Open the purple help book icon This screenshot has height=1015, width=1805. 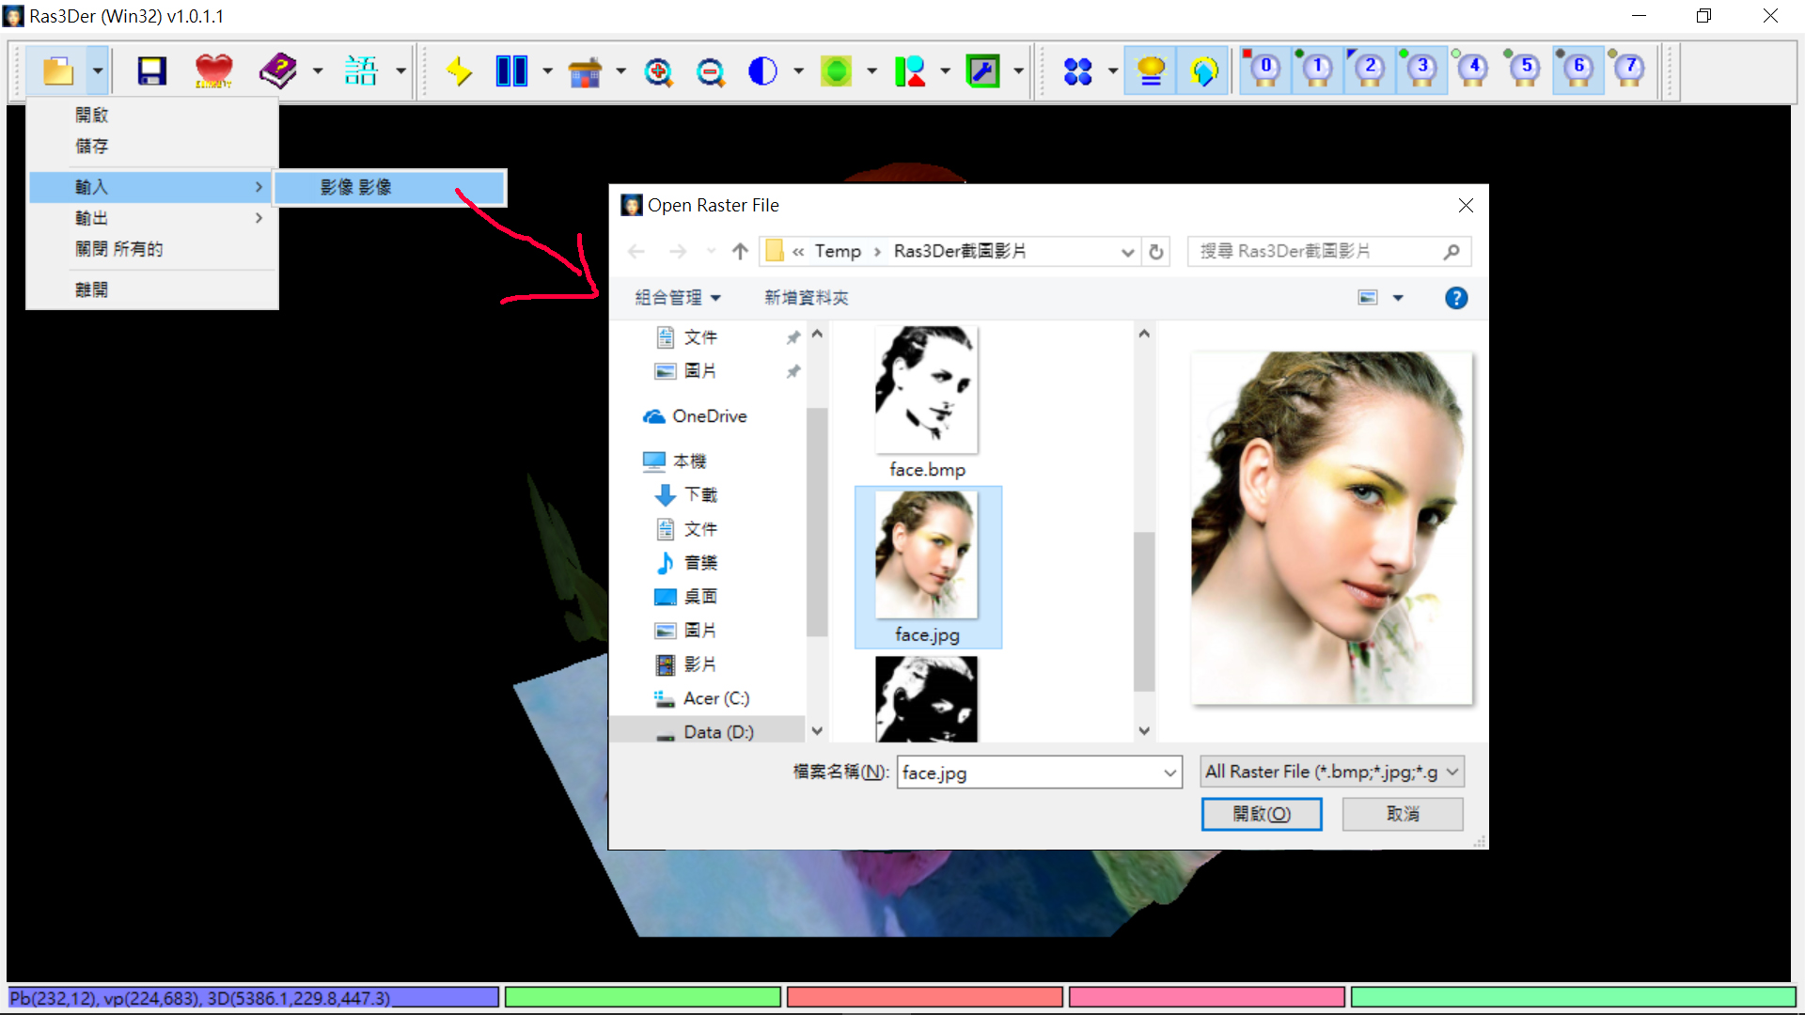[x=279, y=70]
